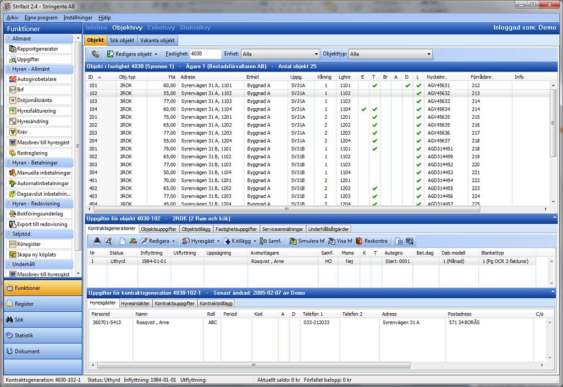Open Köregister function

[39, 244]
